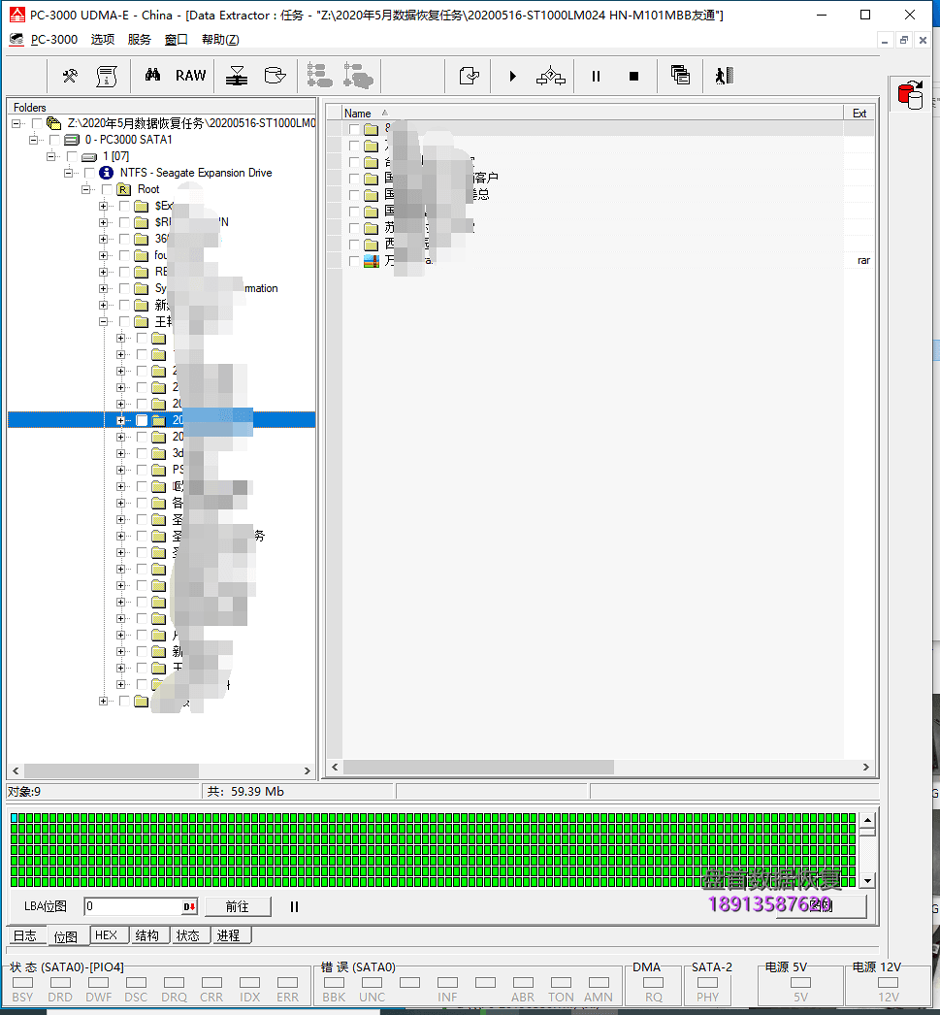
Task: Click the NTFS partition info icon
Action: point(106,173)
